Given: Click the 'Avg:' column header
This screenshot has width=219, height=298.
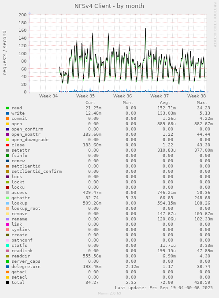Looking at the screenshot, I should click(165, 103).
